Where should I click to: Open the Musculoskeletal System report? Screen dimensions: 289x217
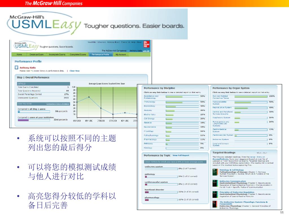[220, 103]
